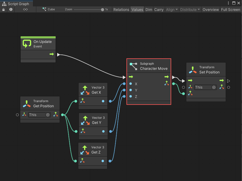The height and width of the screenshot is (181, 242).
Task: Click the graph info icon next to the lock
Action: pyautogui.click(x=11, y=9)
